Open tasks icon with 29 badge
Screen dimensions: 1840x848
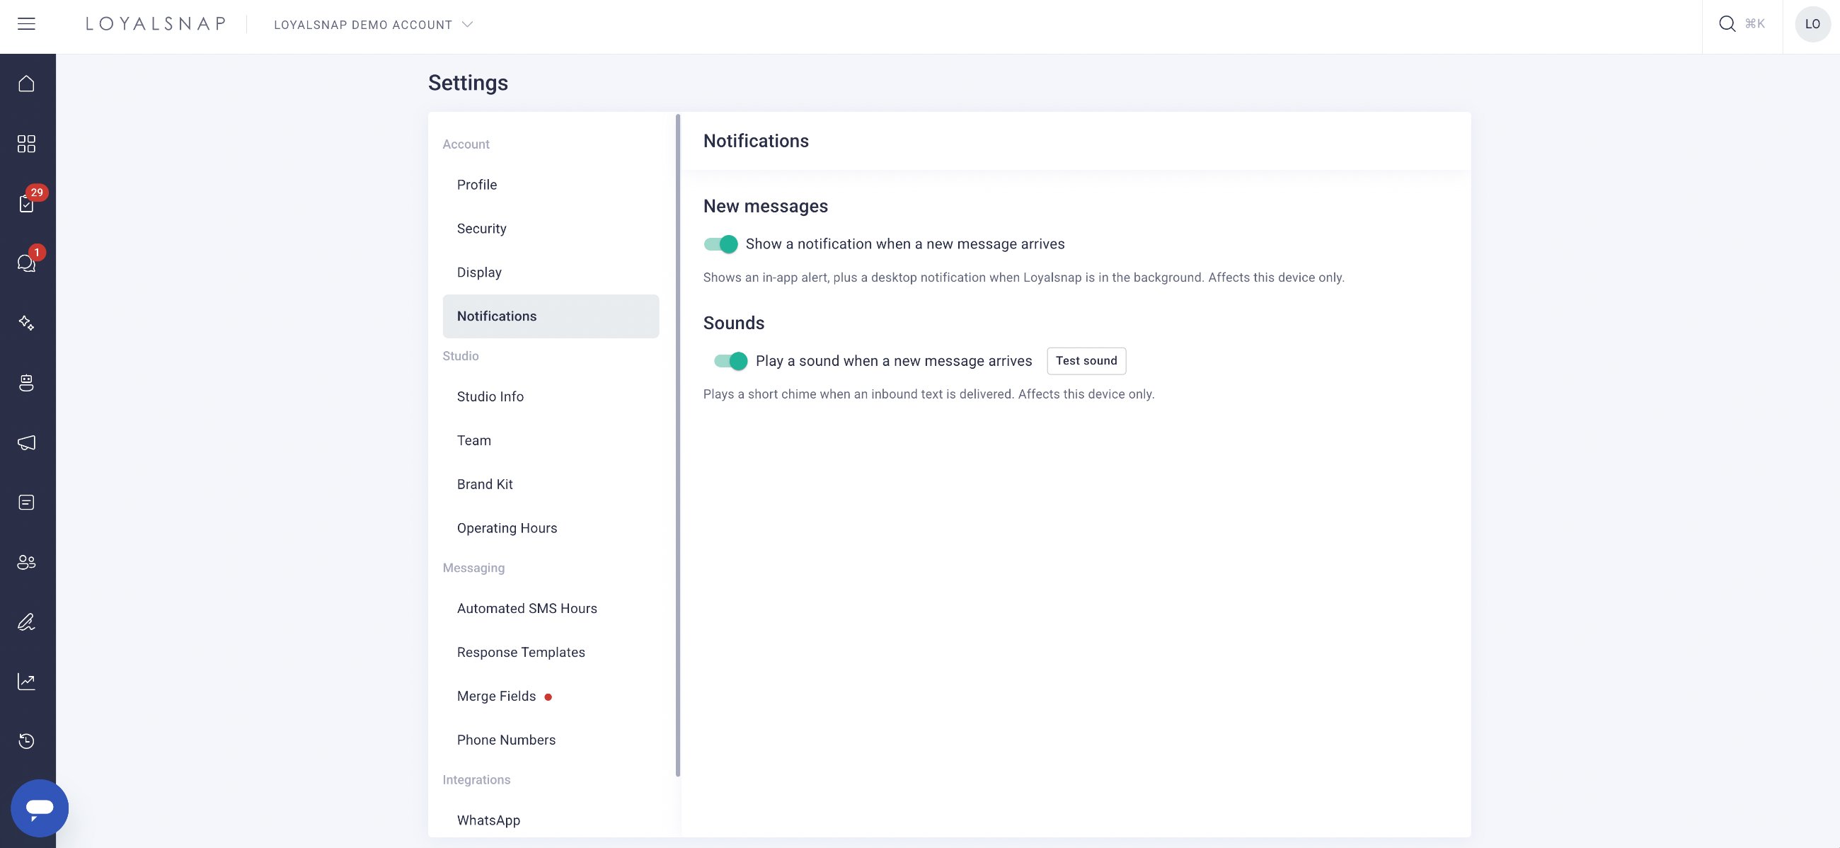[26, 204]
